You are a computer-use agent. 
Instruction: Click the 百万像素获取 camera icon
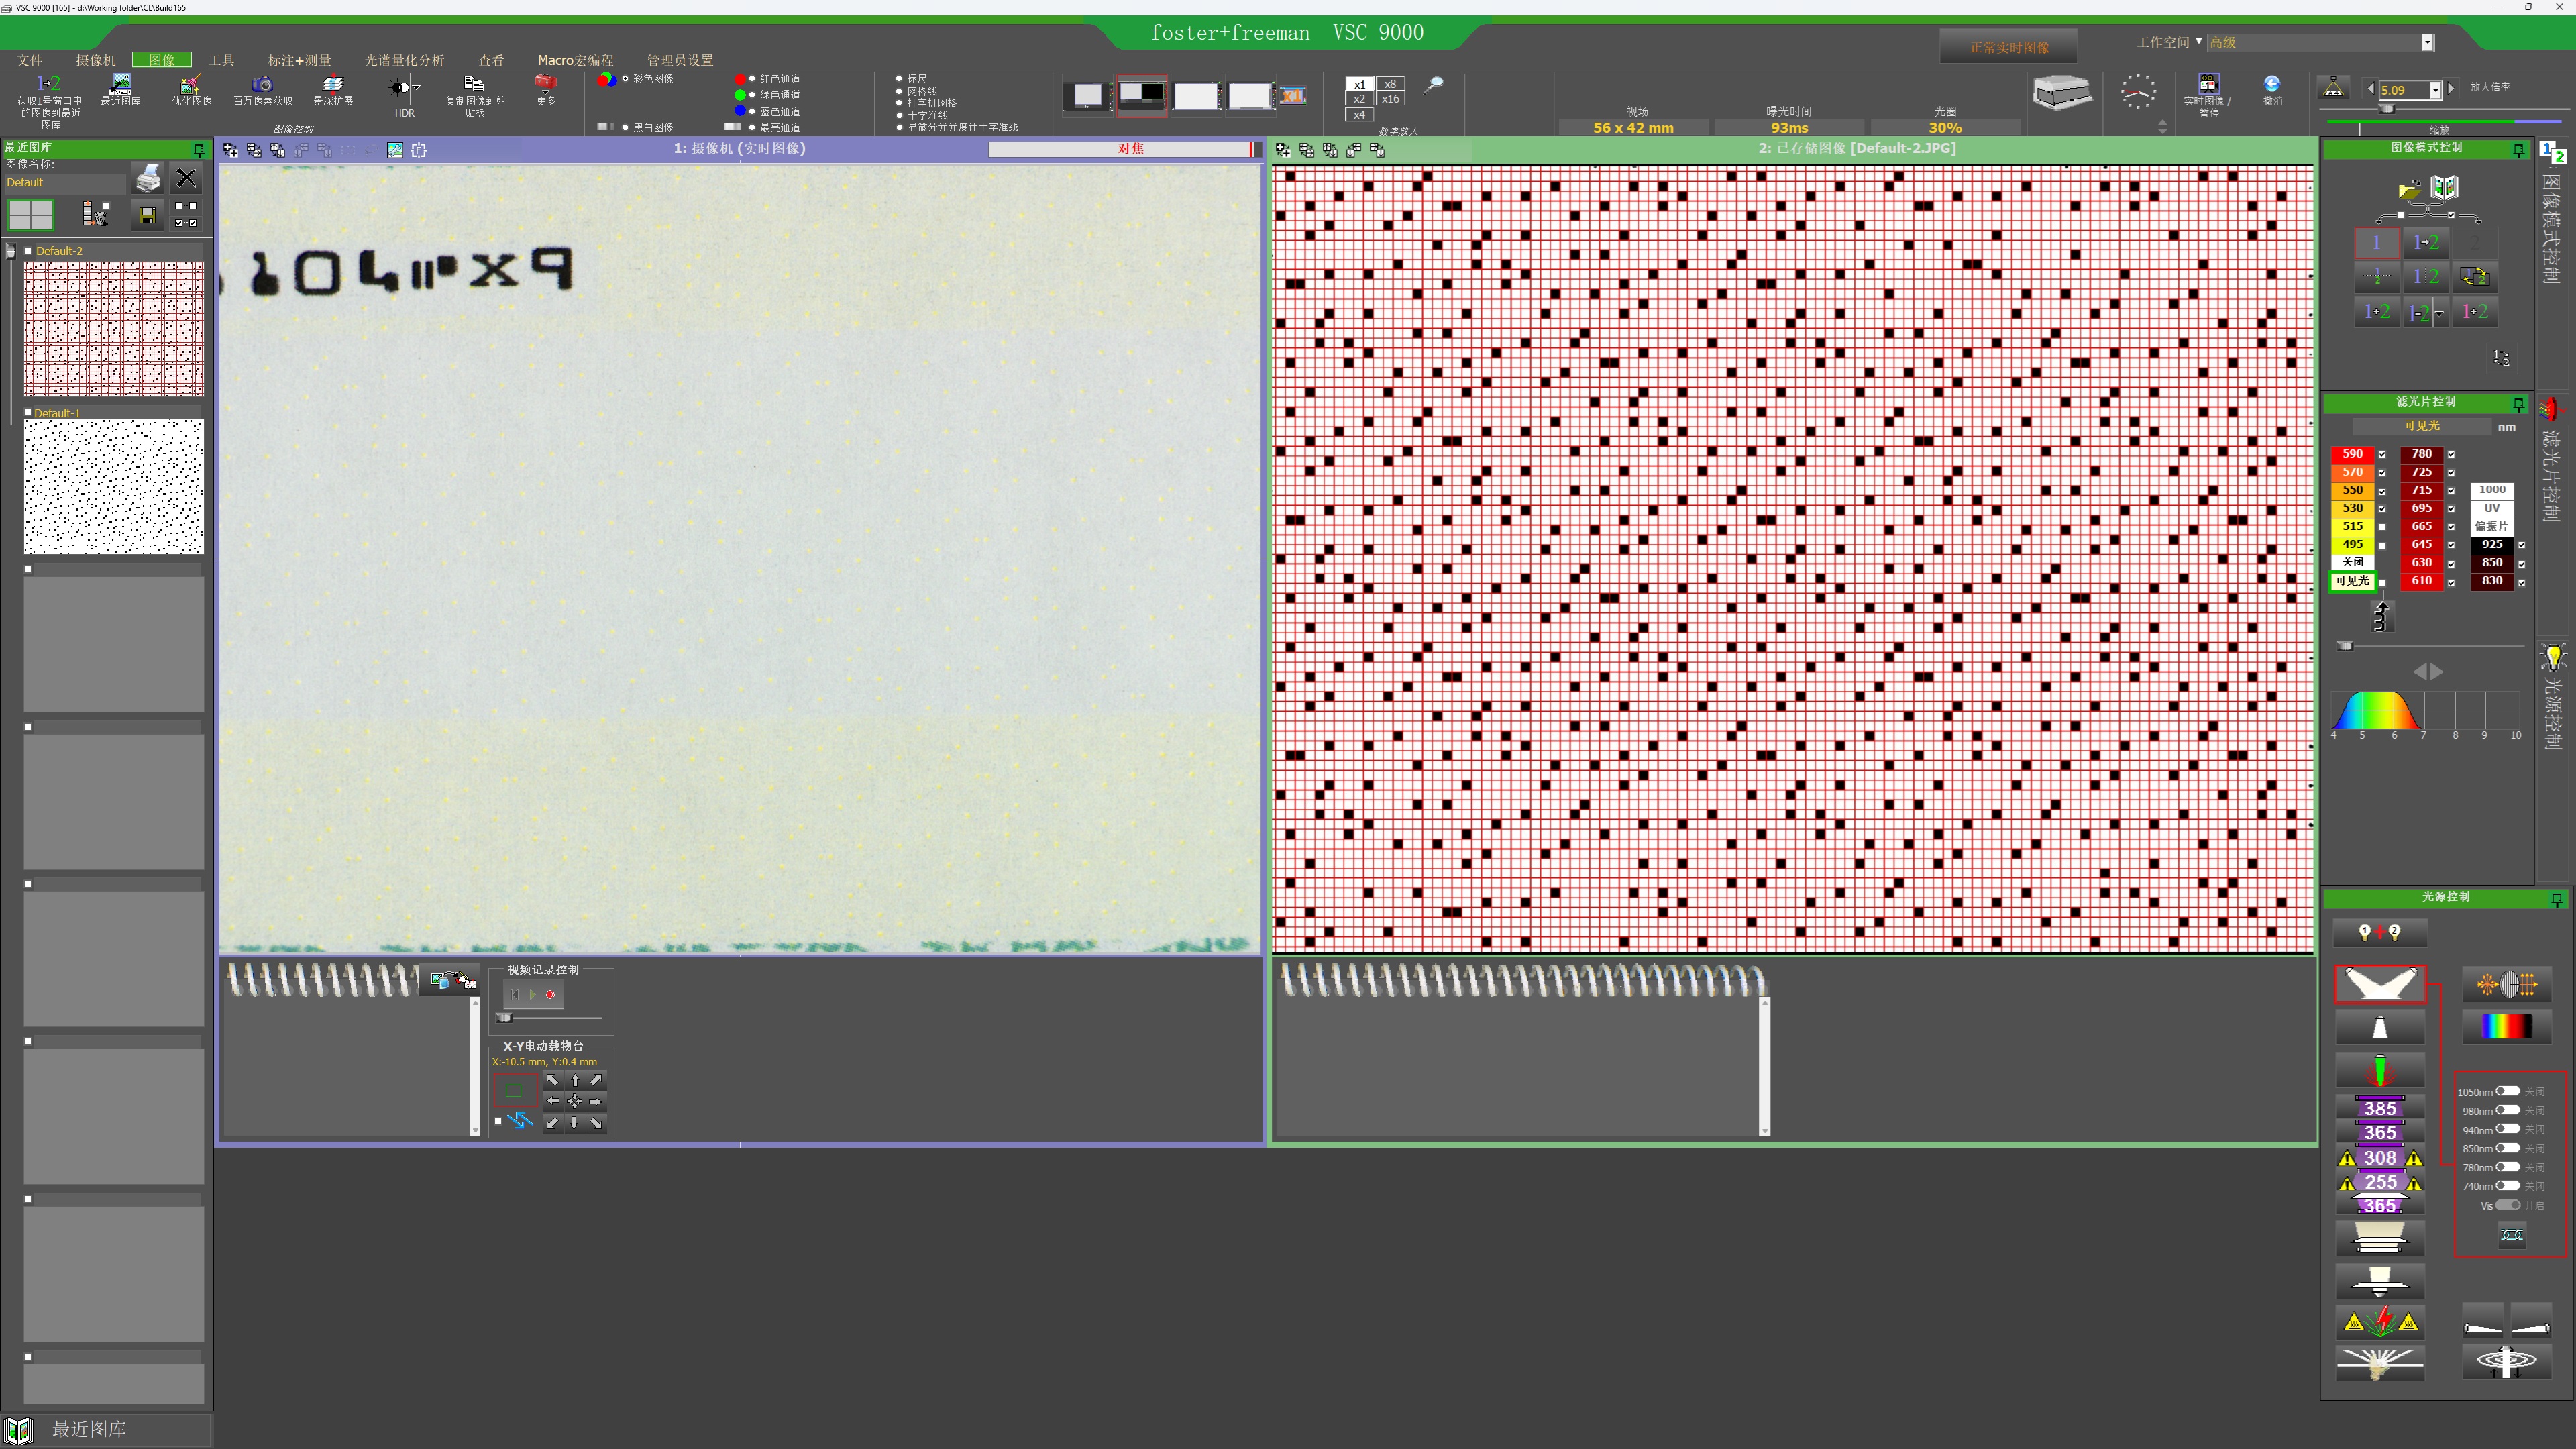(x=262, y=84)
